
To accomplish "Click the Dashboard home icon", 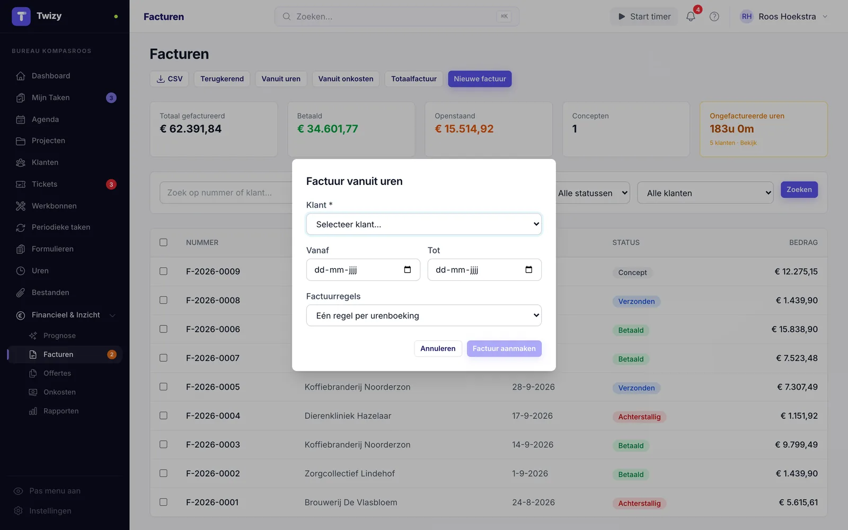I will [21, 76].
